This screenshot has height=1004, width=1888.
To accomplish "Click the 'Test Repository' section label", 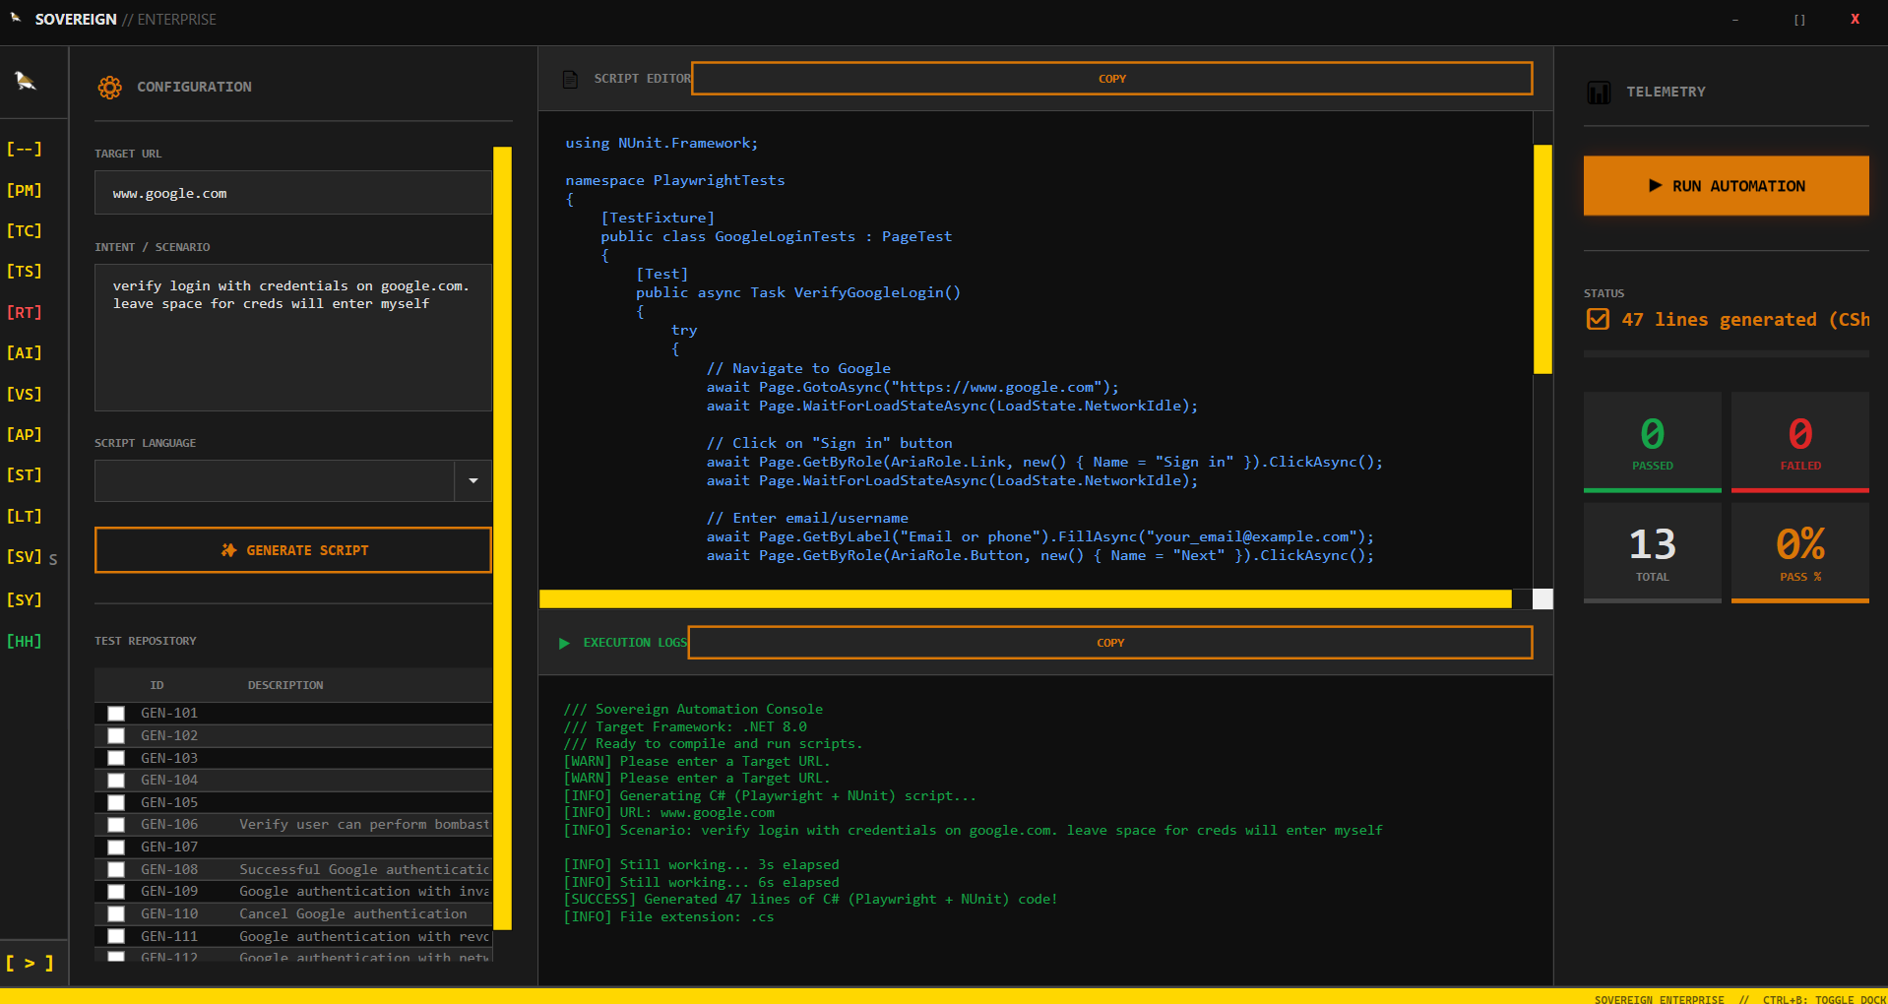I will click(146, 641).
